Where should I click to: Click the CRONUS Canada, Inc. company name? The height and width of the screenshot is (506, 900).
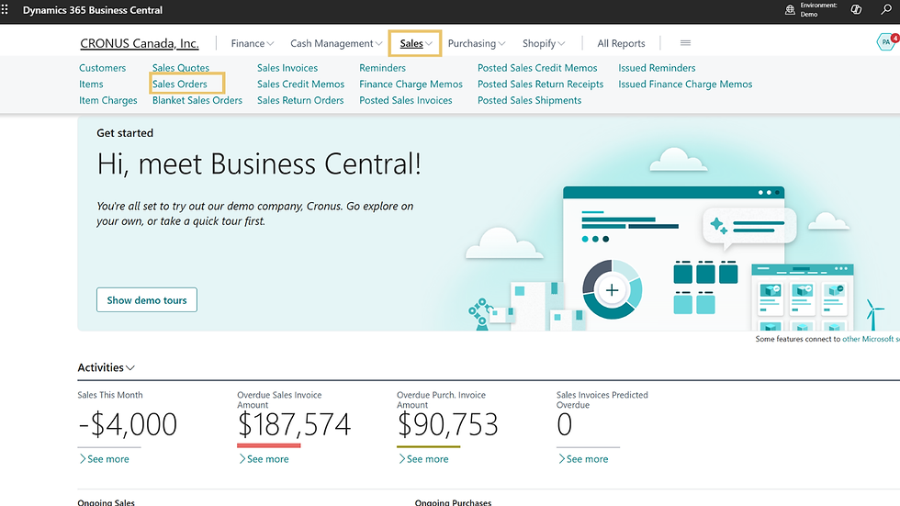coord(140,43)
